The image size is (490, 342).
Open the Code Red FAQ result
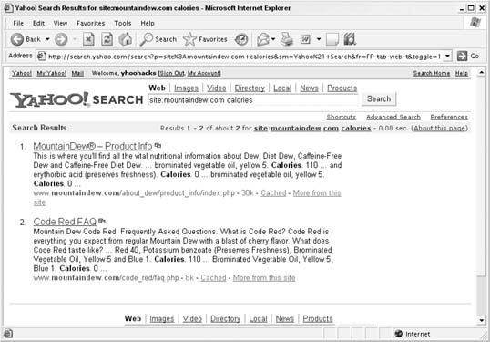point(65,222)
